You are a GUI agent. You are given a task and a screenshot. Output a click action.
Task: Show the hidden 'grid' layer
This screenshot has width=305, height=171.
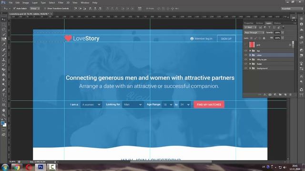(245, 45)
